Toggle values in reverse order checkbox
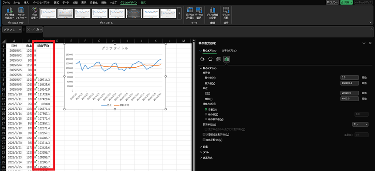 [x=204, y=140]
